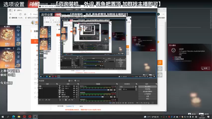Toggle visibility of 图像 2 source
Screen dimensions: 212x119
pos(74,93)
